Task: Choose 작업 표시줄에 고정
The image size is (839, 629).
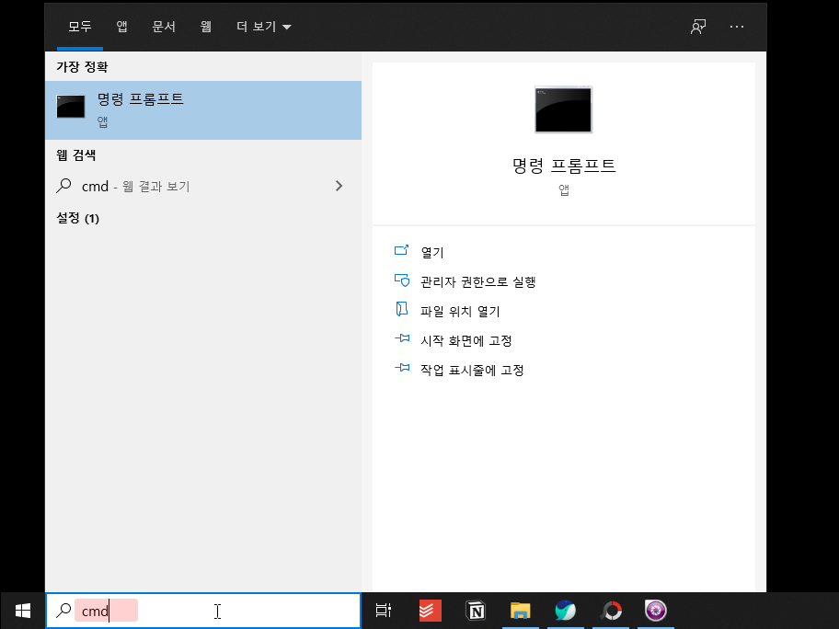Action: 472,370
